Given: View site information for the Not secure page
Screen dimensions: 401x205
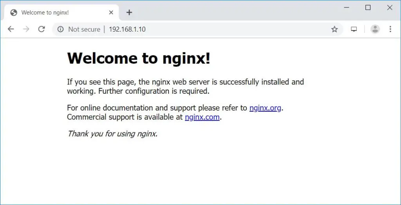Looking at the screenshot, I should [60, 29].
